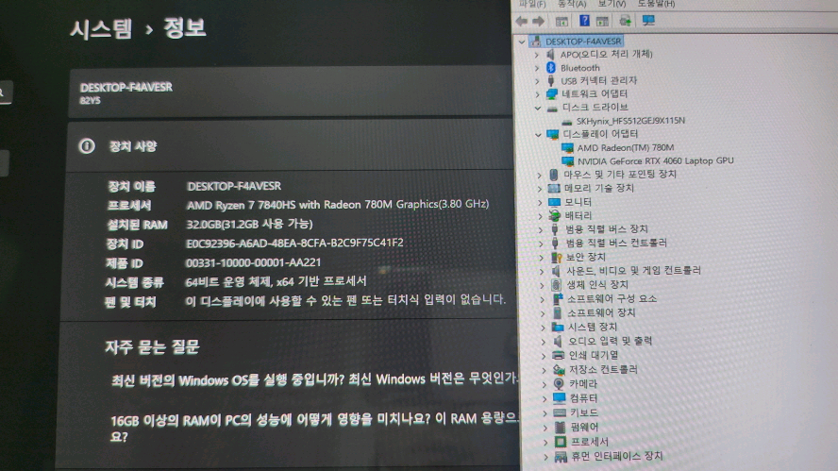
Task: Select the 범용 직렬 버스 컨트롤러 row
Action: (x=616, y=244)
